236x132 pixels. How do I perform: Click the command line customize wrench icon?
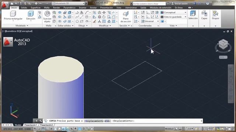[x=41, y=121]
